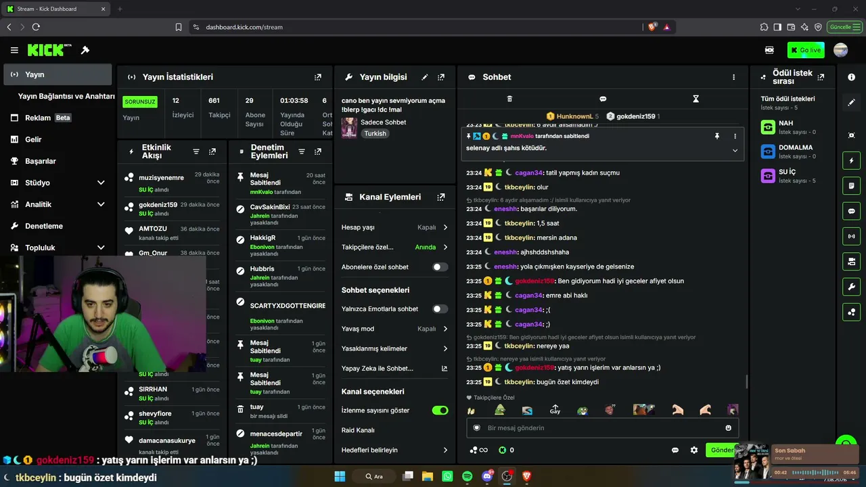Click the Turkish language tag

[375, 134]
